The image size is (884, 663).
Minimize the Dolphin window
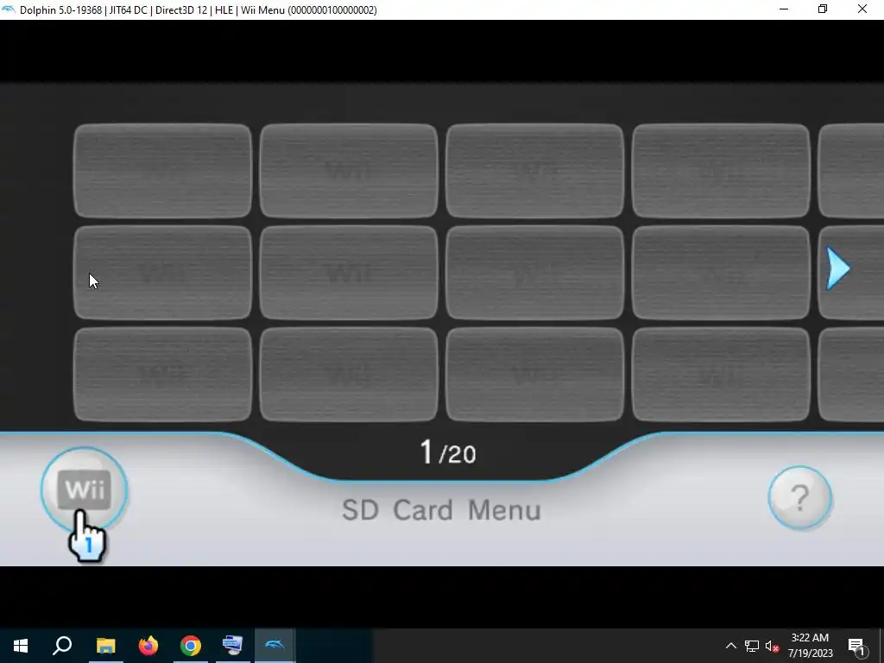pyautogui.click(x=784, y=9)
